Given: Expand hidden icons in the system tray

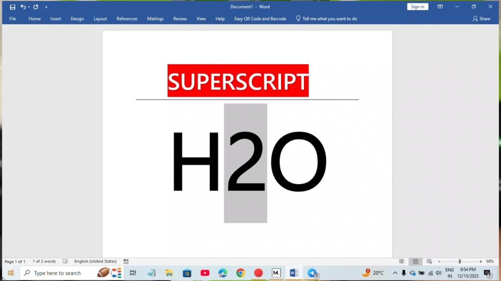Looking at the screenshot, I should (394, 273).
